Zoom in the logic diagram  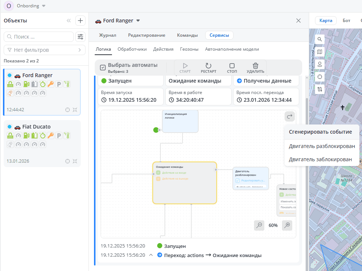click(287, 225)
